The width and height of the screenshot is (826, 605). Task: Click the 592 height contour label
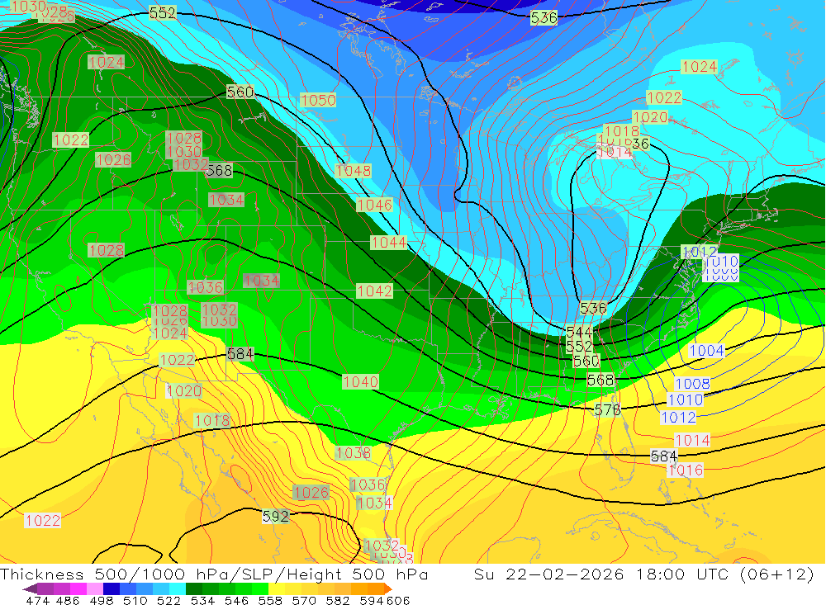276,517
